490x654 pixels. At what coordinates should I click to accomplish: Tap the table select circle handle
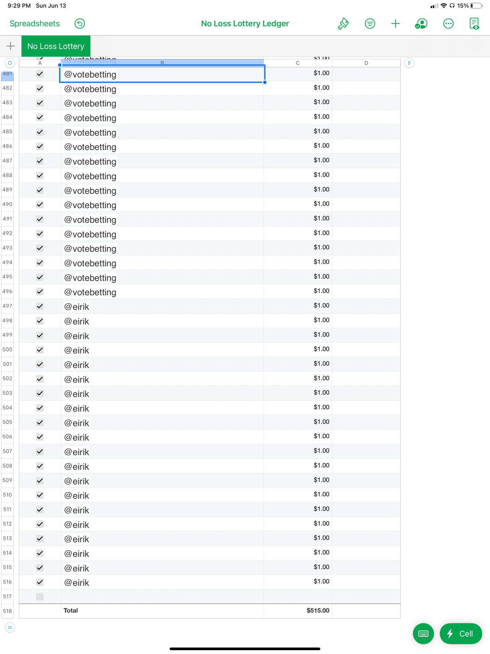(x=10, y=63)
